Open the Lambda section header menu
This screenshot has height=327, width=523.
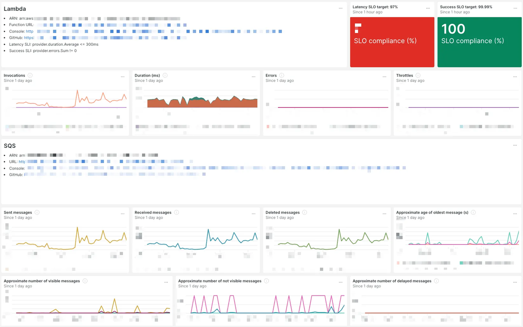coord(341,7)
